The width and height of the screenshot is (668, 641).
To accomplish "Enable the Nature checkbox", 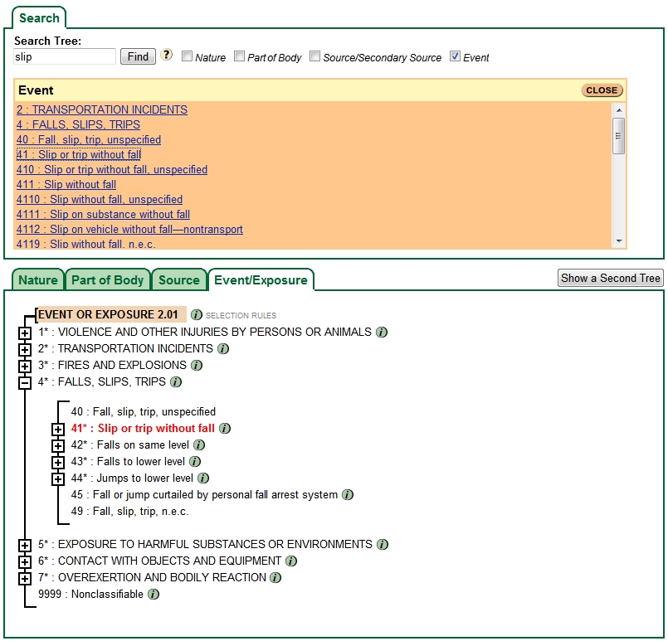I will [x=188, y=57].
